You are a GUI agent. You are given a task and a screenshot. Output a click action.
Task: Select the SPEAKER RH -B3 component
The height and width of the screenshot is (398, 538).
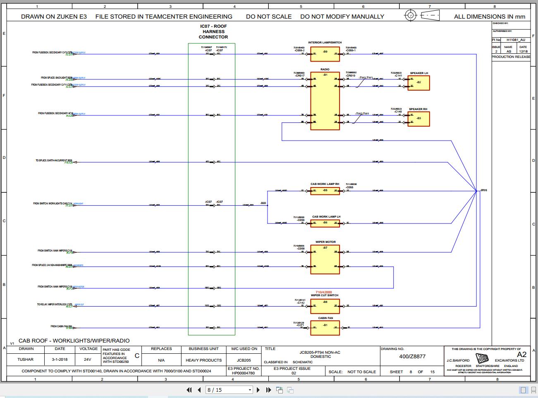coord(418,119)
